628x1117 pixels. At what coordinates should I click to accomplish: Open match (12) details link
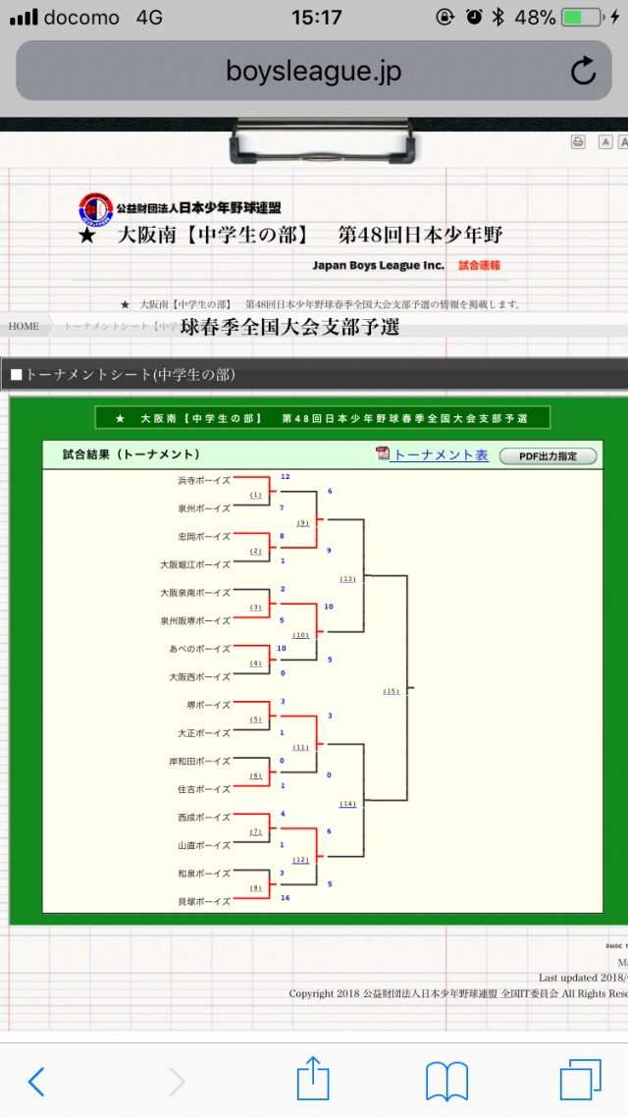click(301, 860)
